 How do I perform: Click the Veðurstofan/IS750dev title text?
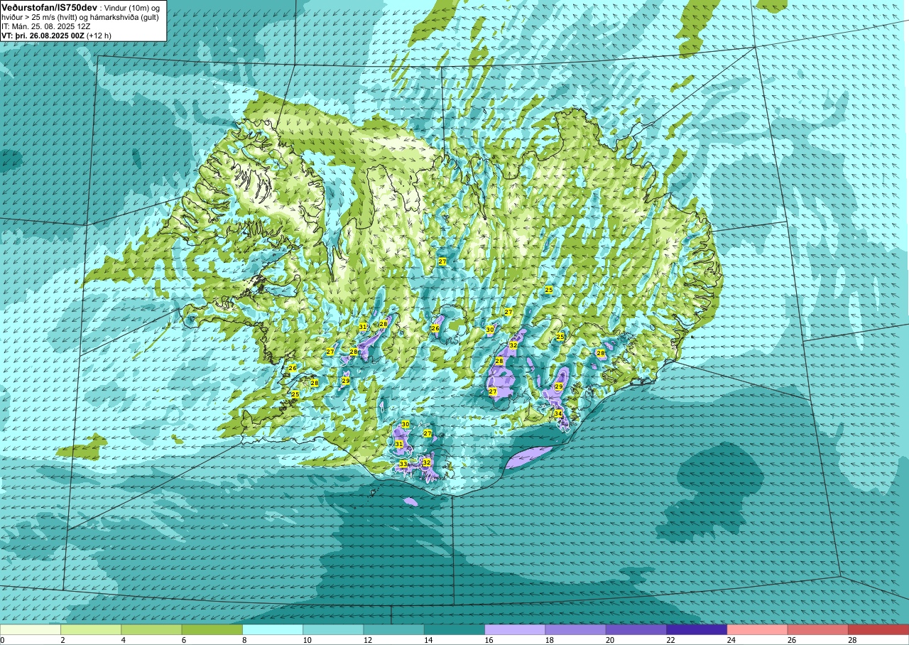(49, 7)
